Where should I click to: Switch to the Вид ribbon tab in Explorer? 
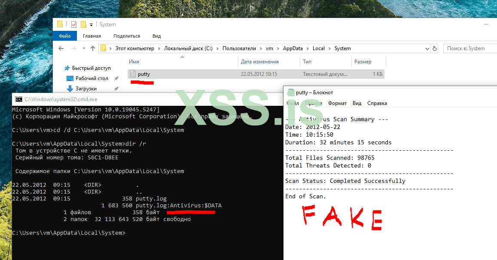point(157,36)
